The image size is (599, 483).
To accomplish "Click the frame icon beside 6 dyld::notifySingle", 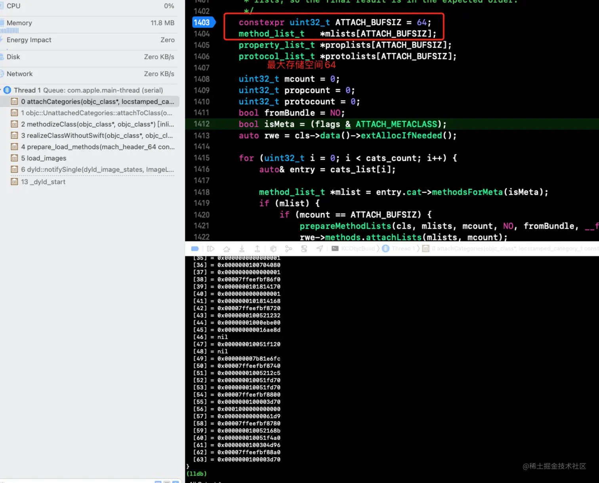I will click(x=14, y=170).
